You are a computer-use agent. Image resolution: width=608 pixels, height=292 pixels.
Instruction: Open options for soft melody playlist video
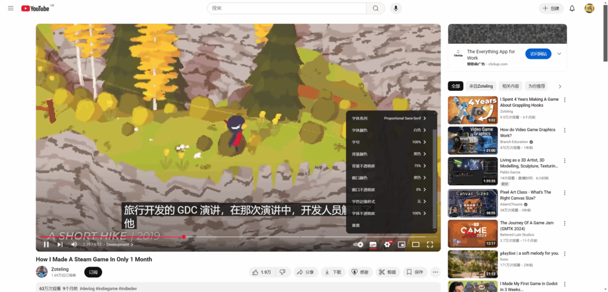(565, 253)
